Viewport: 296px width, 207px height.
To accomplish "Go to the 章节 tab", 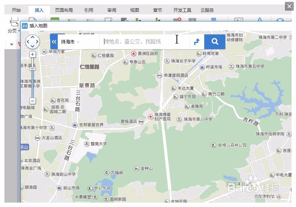I will point(158,10).
